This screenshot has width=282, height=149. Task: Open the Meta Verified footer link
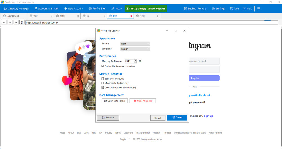[215, 133]
